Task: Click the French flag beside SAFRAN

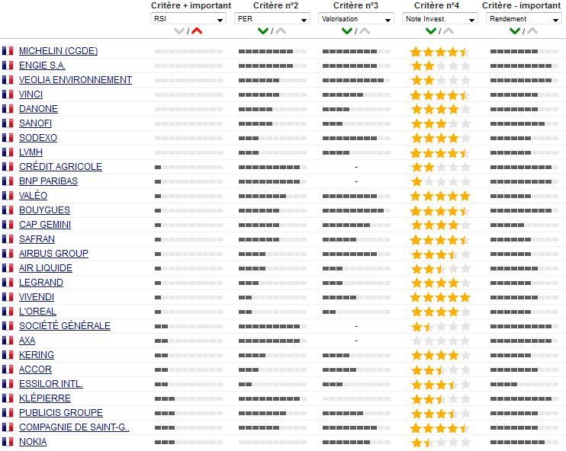Action: click(8, 238)
